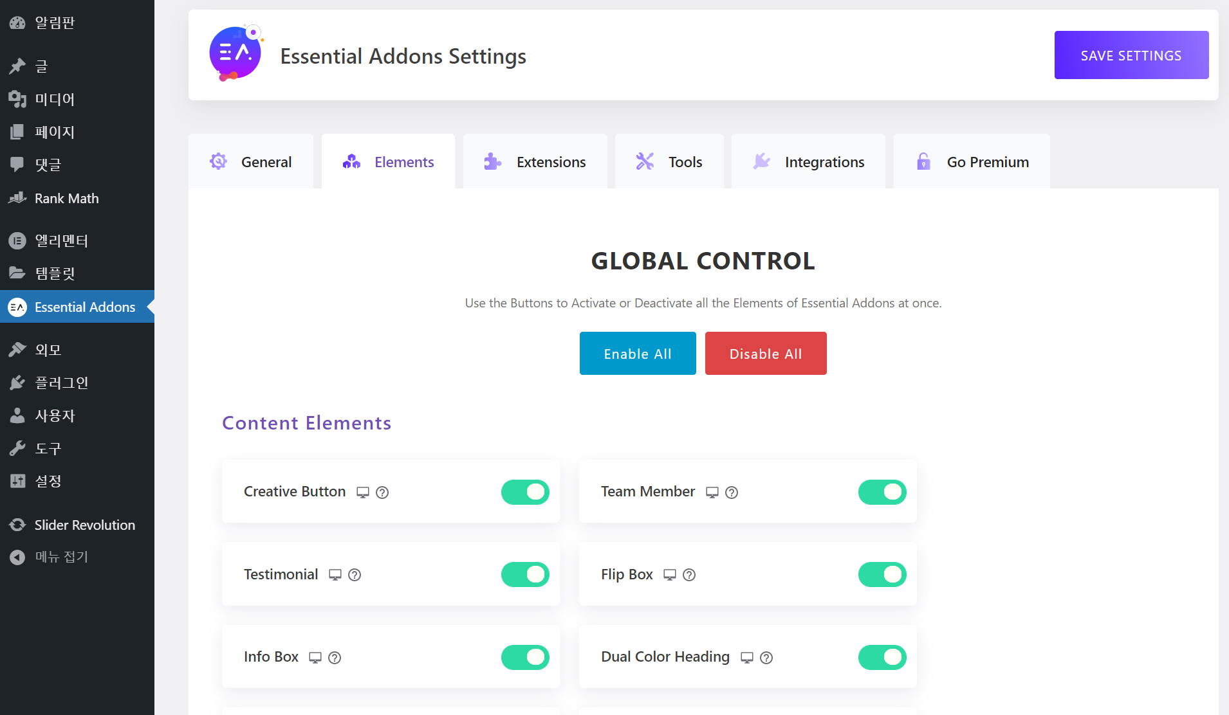Open Testimonial documentation help icon
The image size is (1229, 715).
[x=355, y=575]
